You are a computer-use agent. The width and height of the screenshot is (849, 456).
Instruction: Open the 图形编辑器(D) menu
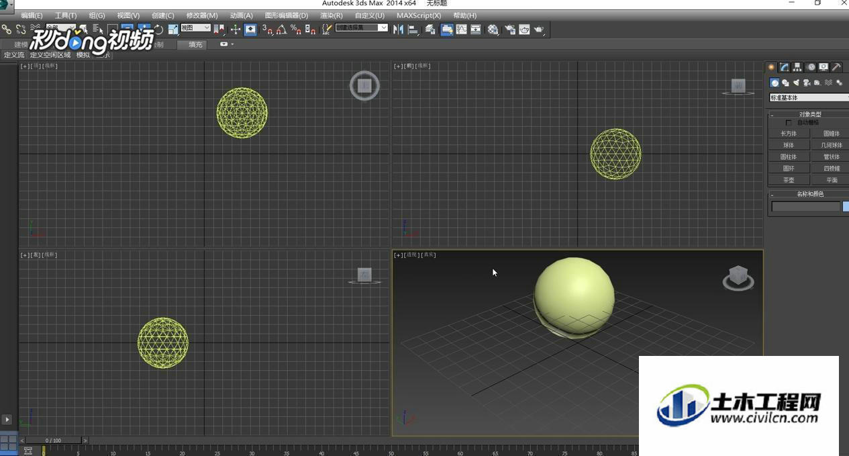287,15
